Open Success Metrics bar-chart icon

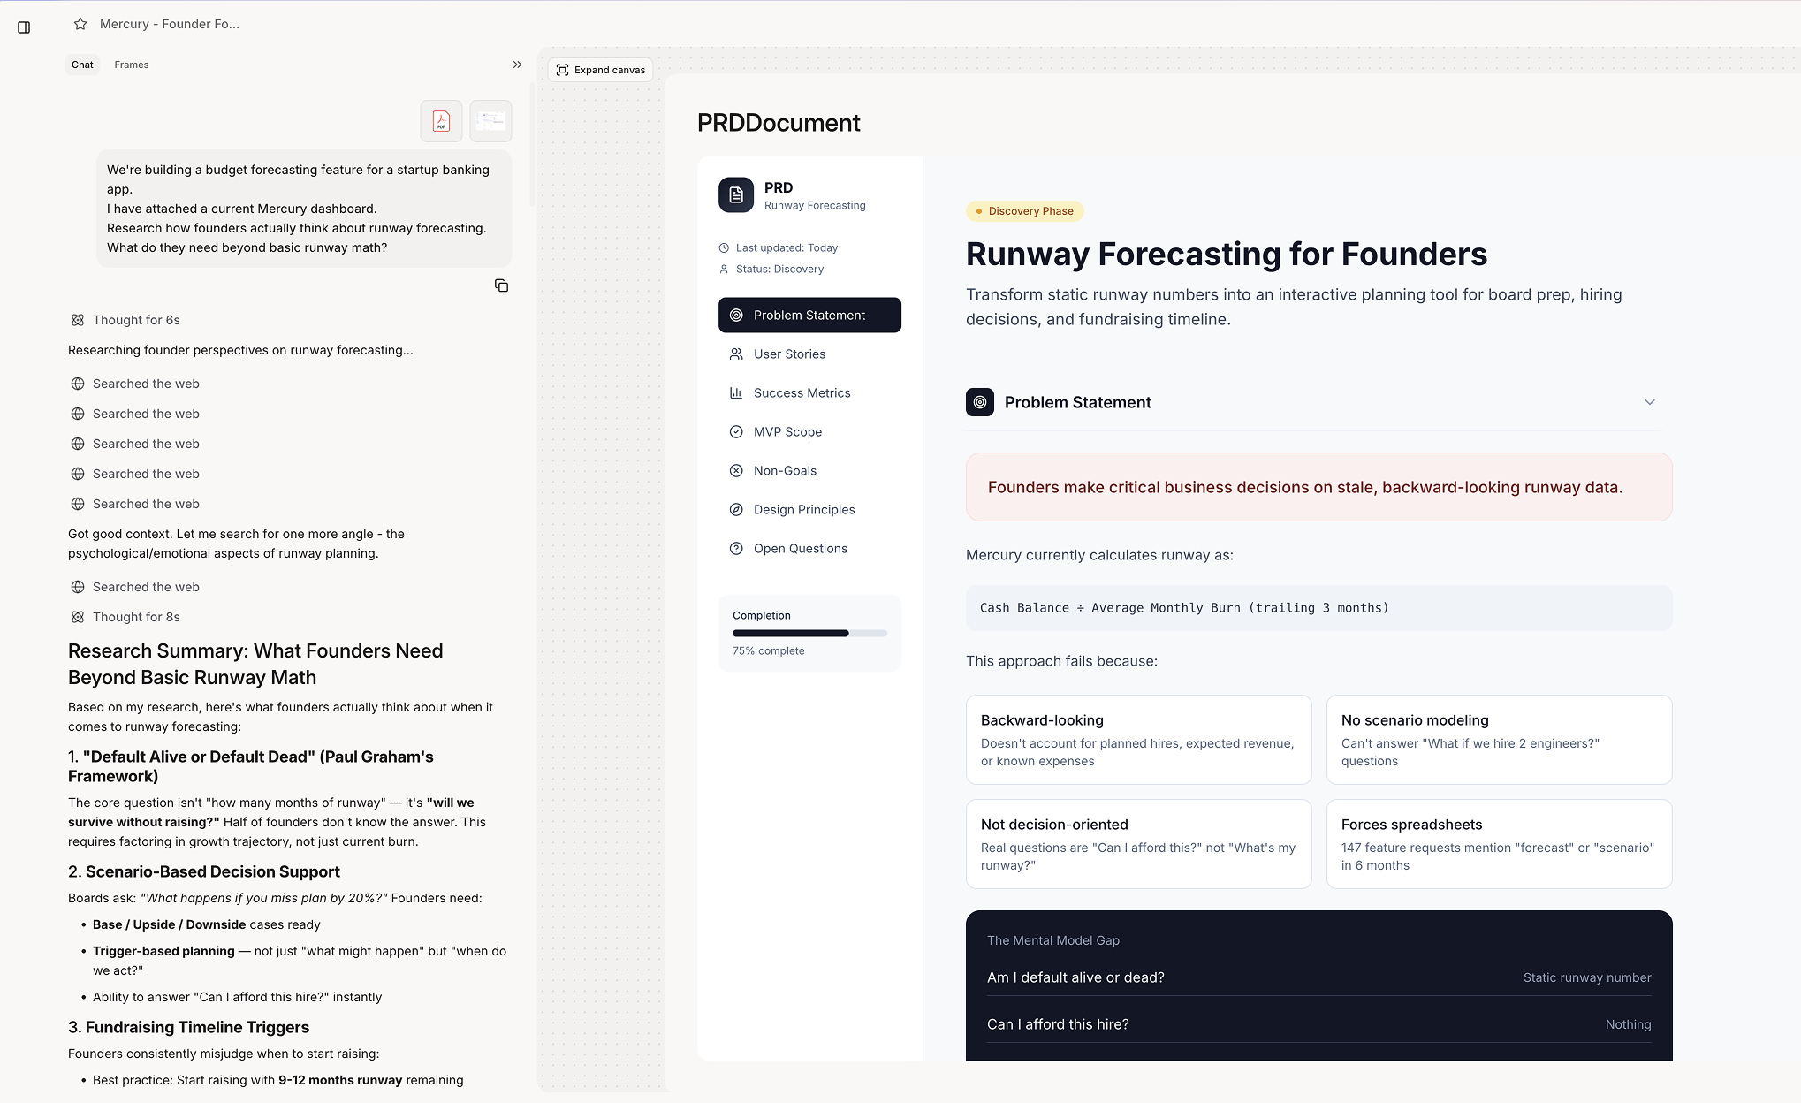pos(736,392)
